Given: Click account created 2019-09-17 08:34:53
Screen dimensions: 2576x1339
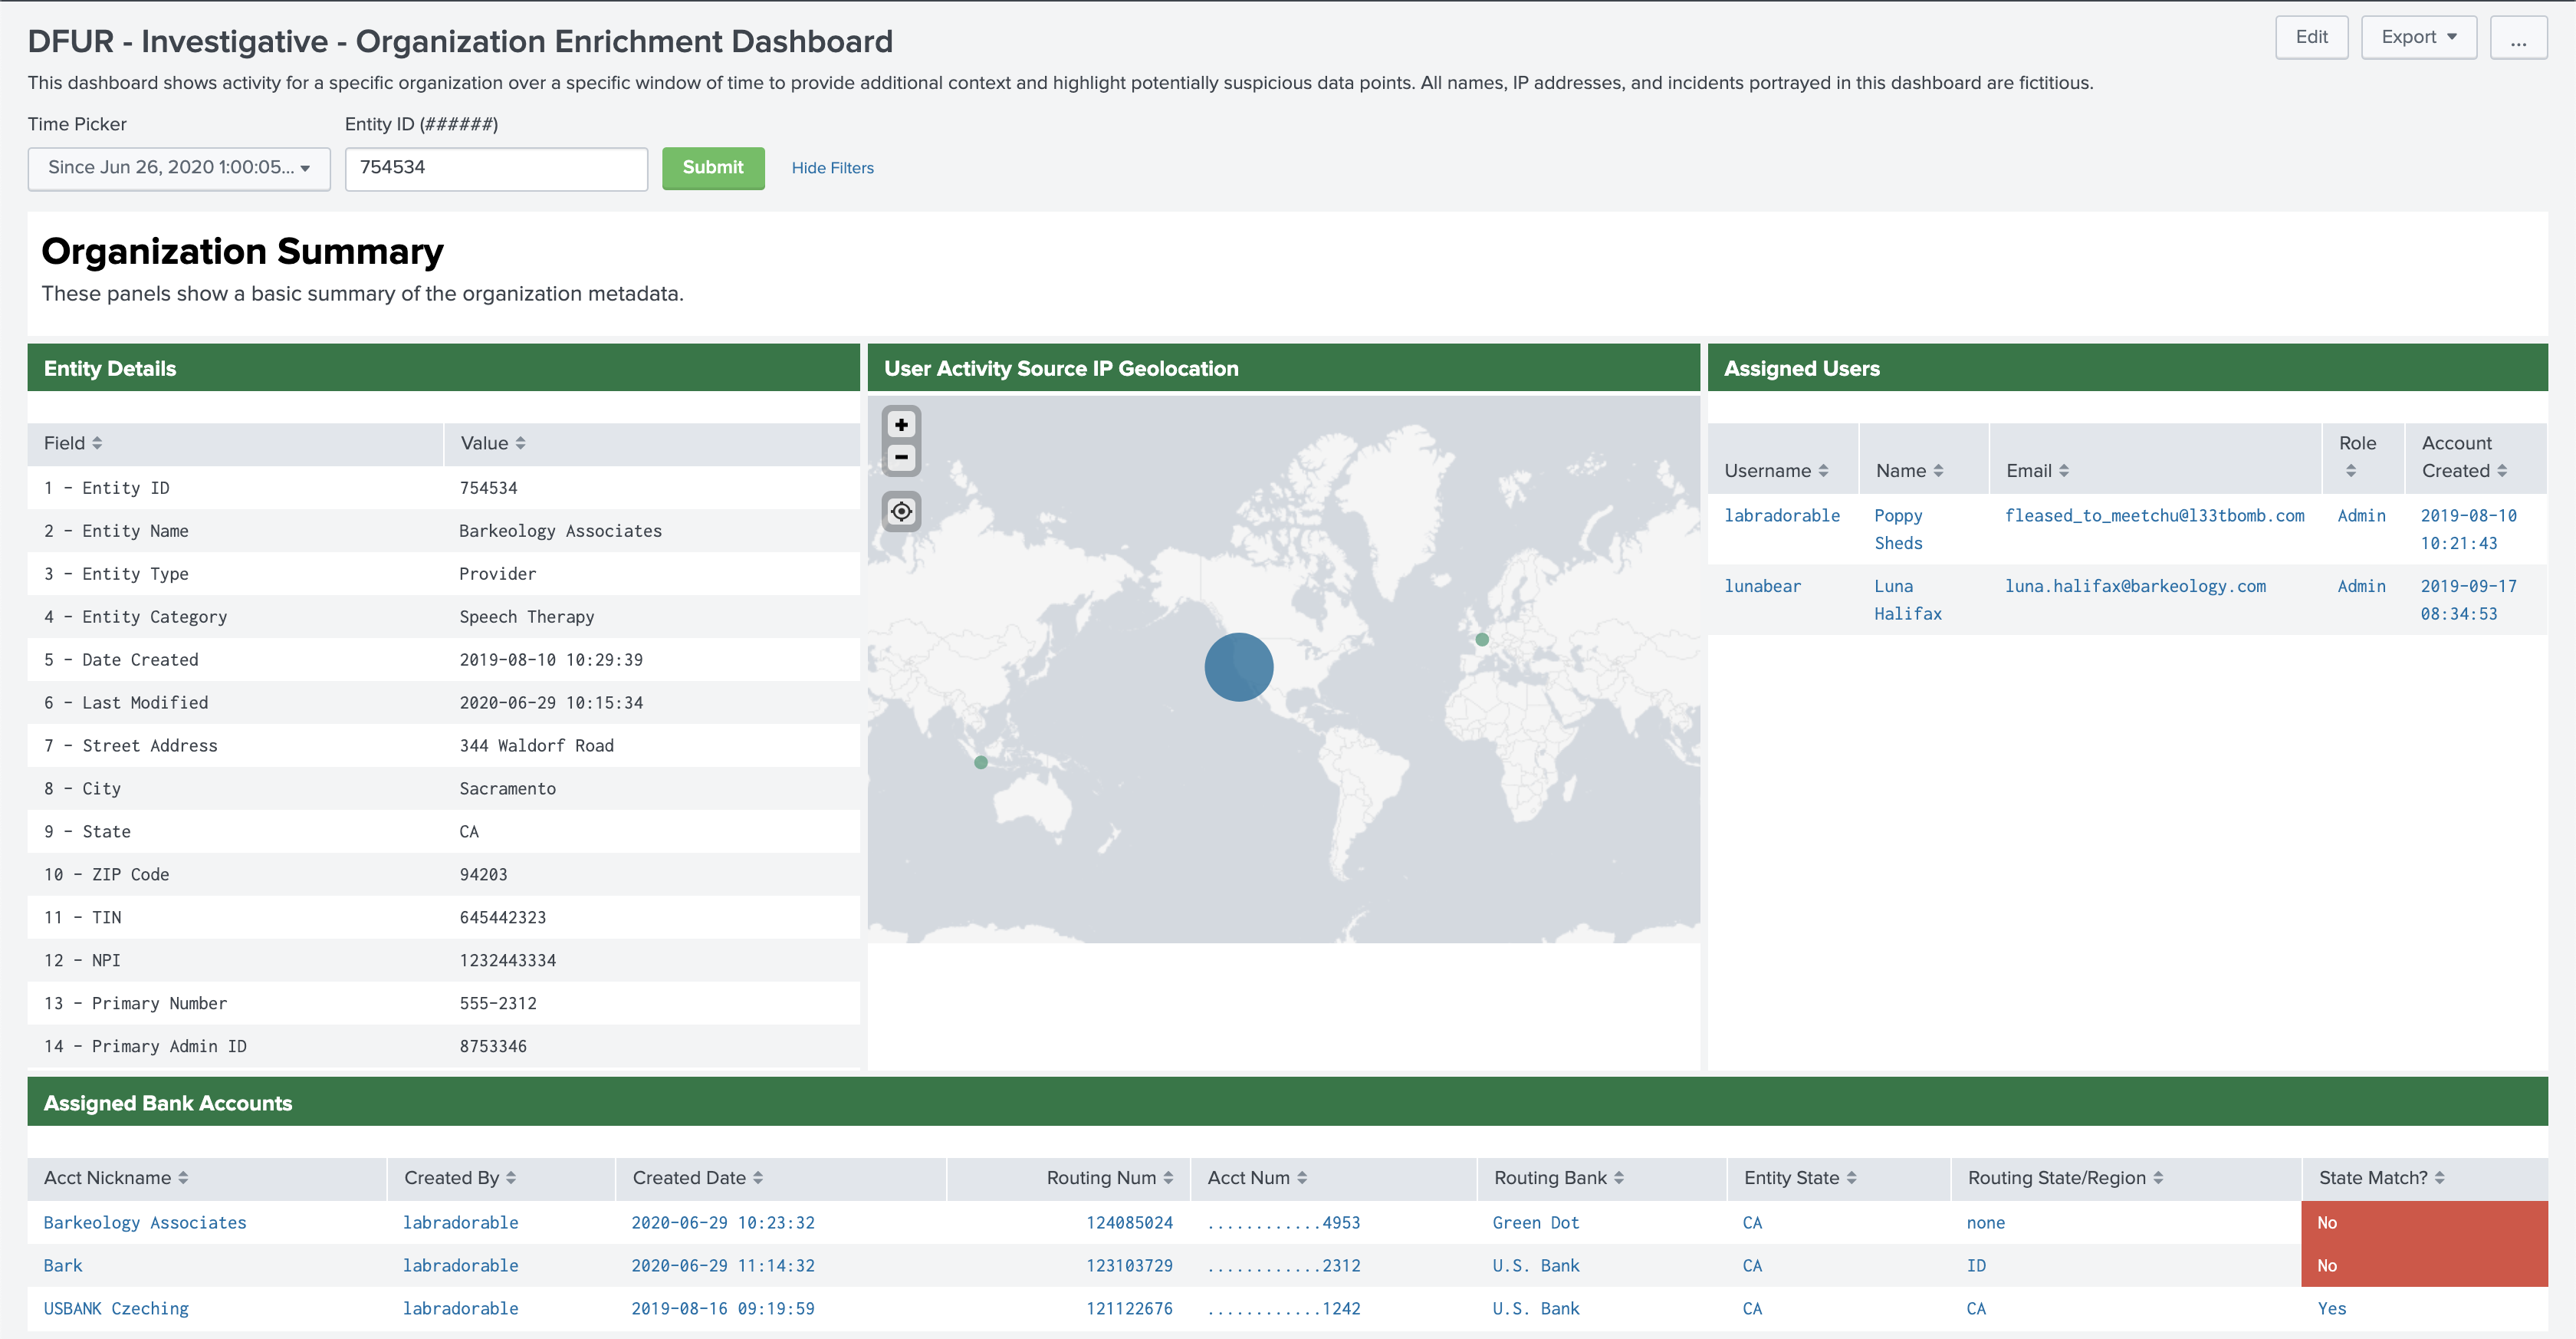Looking at the screenshot, I should pyautogui.click(x=2468, y=600).
